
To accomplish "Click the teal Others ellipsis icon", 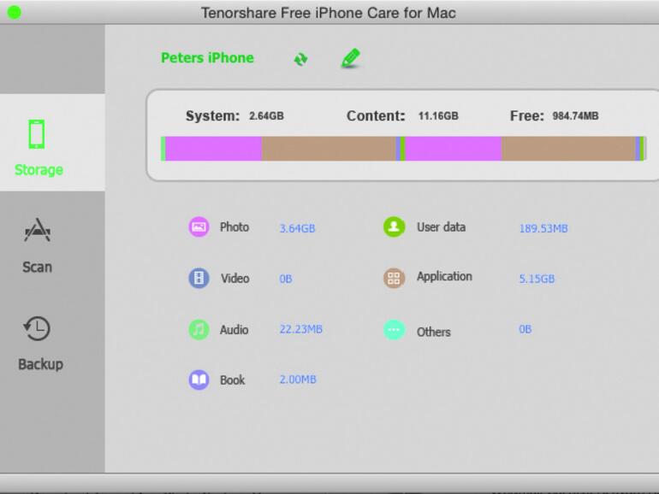I will pyautogui.click(x=394, y=330).
